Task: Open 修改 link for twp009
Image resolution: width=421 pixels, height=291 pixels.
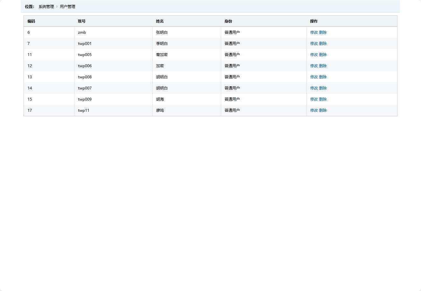Action: click(314, 99)
